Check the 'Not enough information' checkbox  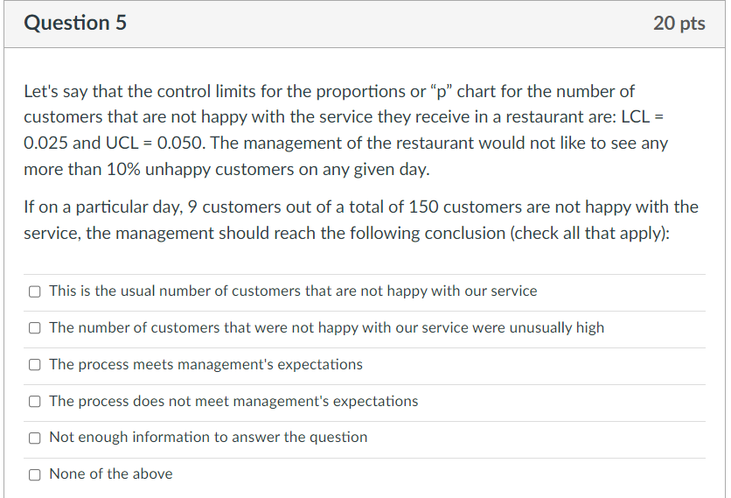point(34,438)
